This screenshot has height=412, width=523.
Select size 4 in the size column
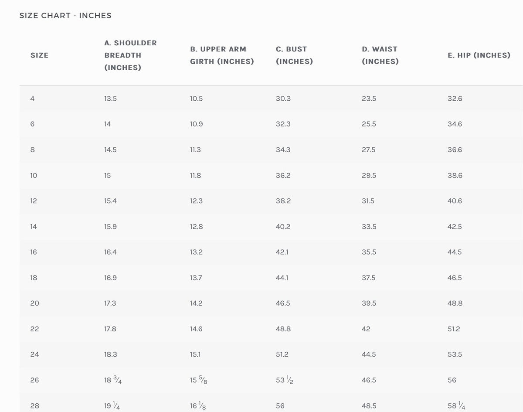click(x=32, y=99)
